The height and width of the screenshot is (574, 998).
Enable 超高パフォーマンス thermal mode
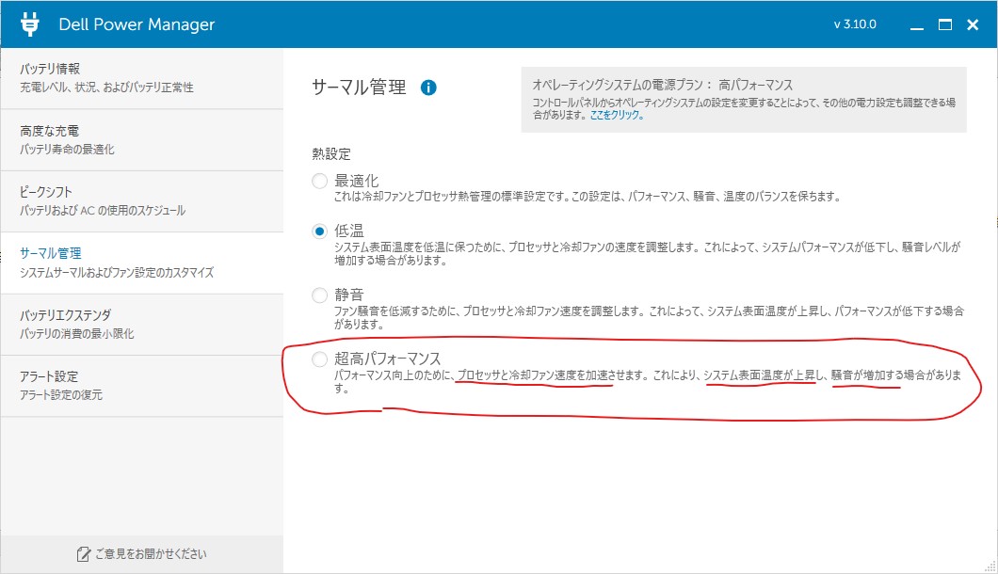pos(320,359)
